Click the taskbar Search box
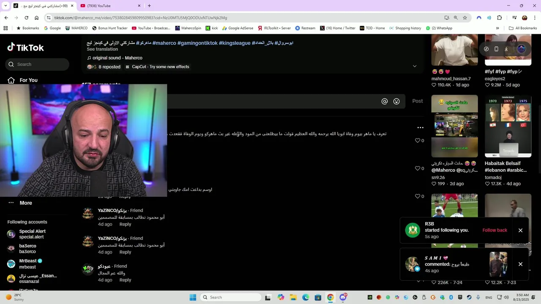 pos(231,297)
